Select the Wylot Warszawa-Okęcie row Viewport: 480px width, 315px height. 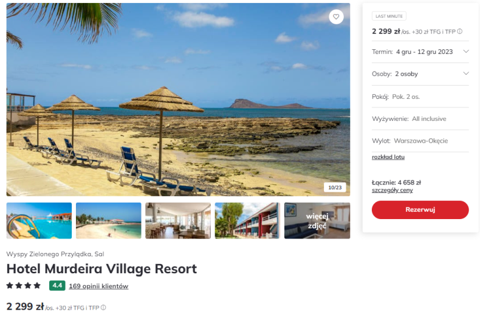coord(420,141)
